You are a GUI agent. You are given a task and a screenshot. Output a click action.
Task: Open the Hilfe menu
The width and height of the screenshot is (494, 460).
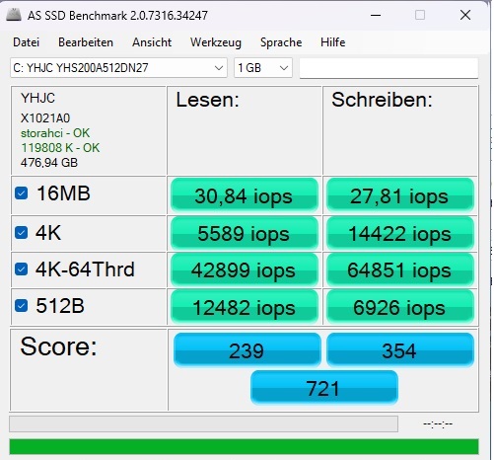click(333, 42)
